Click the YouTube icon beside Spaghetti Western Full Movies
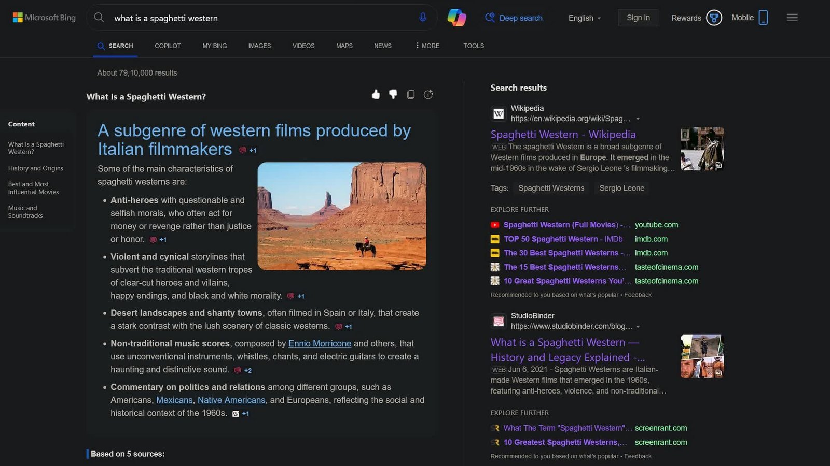 coord(494,225)
